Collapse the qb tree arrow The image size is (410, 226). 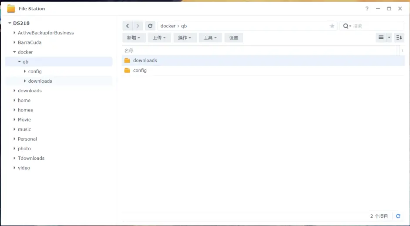[19, 62]
